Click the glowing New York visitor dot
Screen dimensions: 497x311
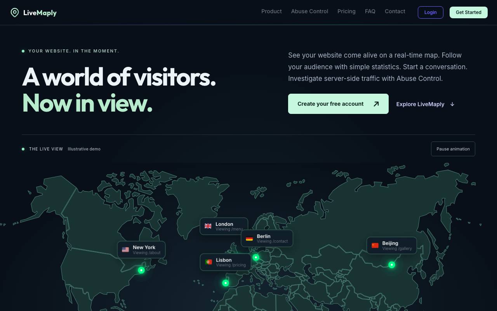[141, 270]
